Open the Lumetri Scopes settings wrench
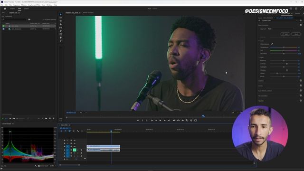Viewport: 304px width, 171px height. pyautogui.click(x=36, y=166)
